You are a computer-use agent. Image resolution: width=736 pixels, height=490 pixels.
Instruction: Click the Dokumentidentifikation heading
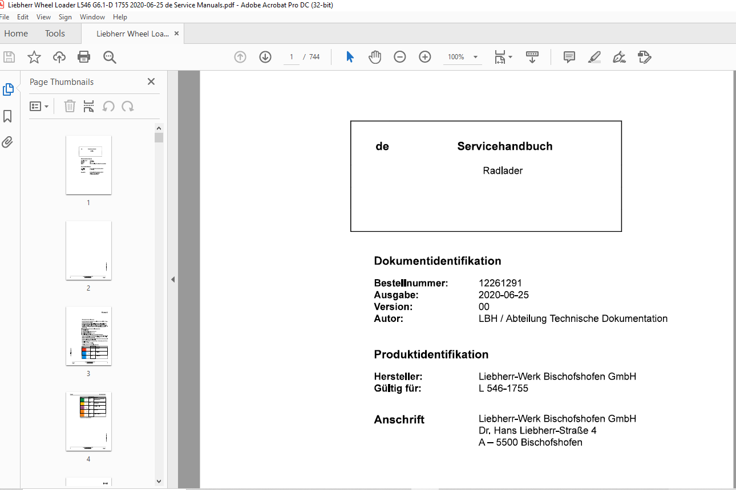438,262
